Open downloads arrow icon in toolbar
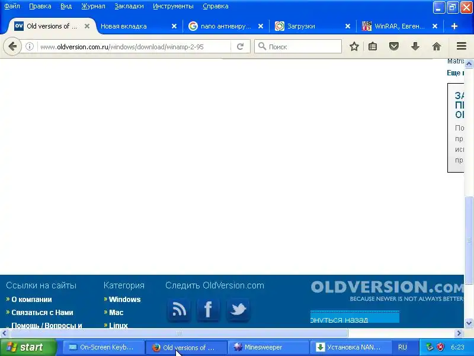 415,47
